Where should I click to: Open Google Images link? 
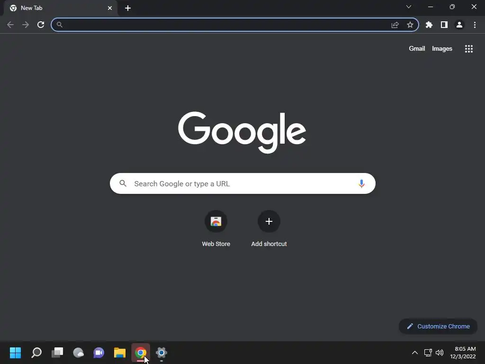(442, 49)
